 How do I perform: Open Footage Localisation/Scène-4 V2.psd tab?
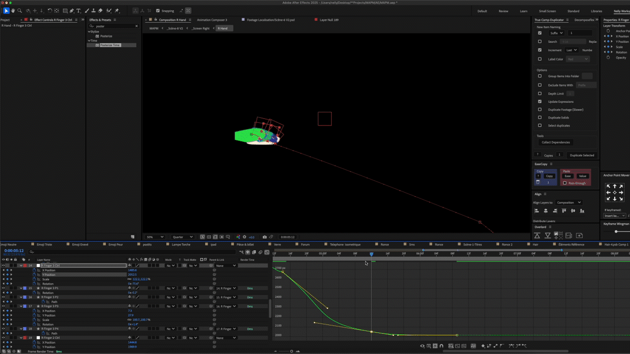pyautogui.click(x=271, y=20)
